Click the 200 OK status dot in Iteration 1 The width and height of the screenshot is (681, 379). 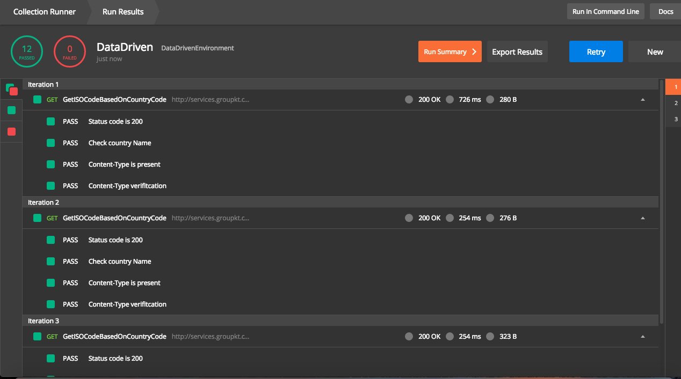point(409,99)
